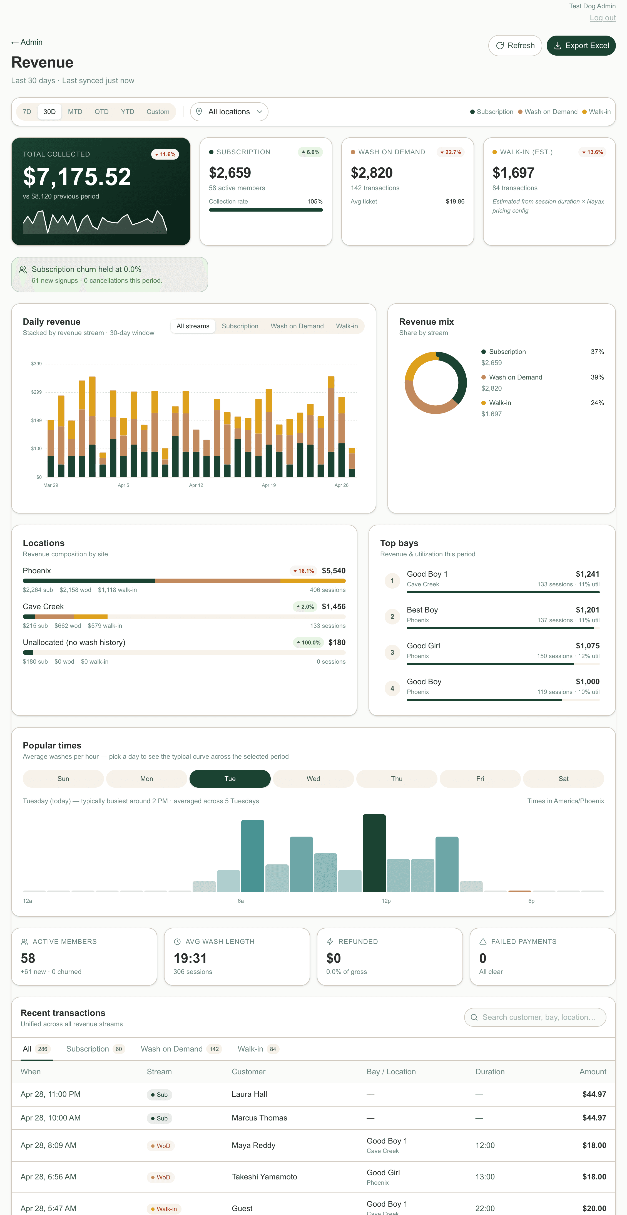The width and height of the screenshot is (627, 1215).
Task: Click the When column header
Action: click(31, 1072)
